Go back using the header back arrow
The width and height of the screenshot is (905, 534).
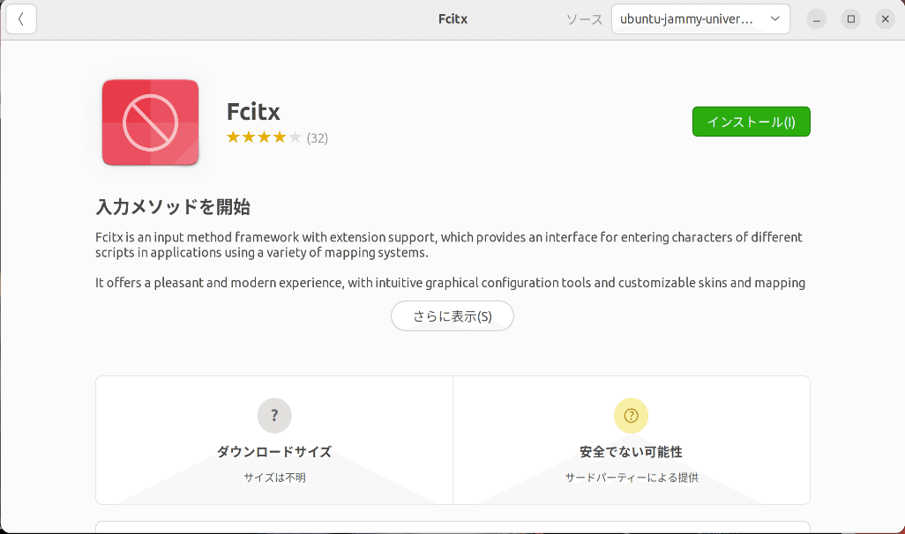coord(21,19)
